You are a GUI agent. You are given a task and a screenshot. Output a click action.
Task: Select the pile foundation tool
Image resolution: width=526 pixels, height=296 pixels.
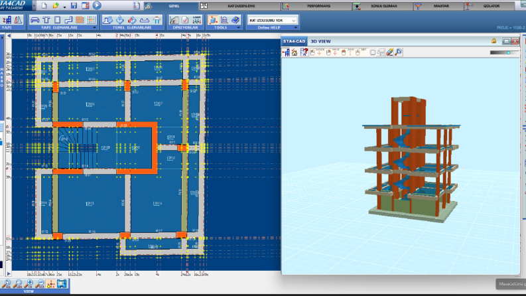pos(157,20)
